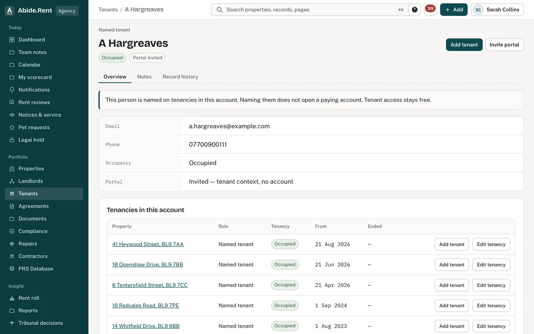Screen dimensions: 534x334
Task: Edit tenancy for 6 Tentersfield Street
Action: point(491,285)
